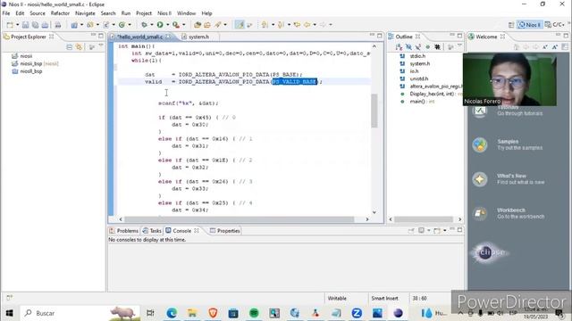
Task: Click the editor horizontal scrollbar thumb
Action: tap(239, 219)
